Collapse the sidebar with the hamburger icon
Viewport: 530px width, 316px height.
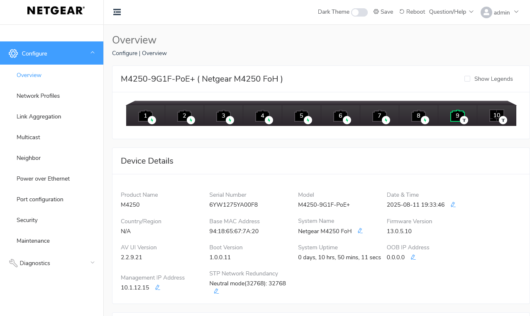click(117, 12)
